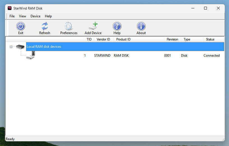Open Help from the toolbar
The image size is (229, 146).
(x=117, y=27)
